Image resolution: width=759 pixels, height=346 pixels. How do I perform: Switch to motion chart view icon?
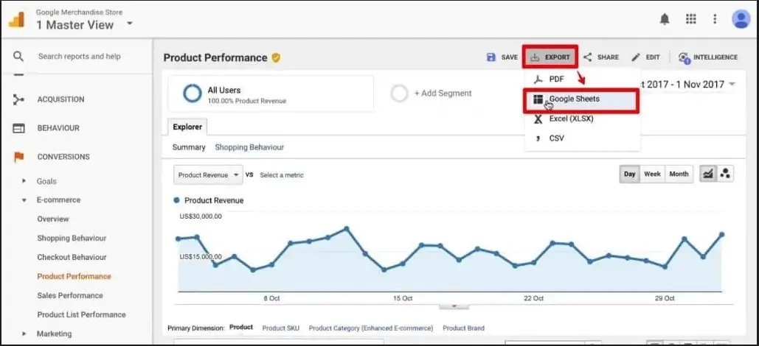coord(725,174)
